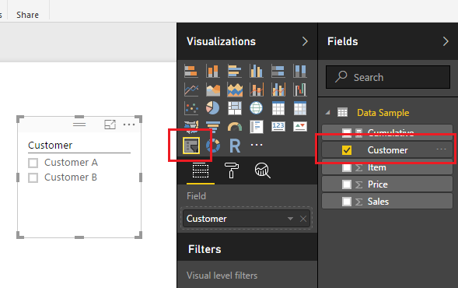This screenshot has height=288, width=458.
Task: Open the import custom visual ellipsis
Action: click(x=257, y=145)
